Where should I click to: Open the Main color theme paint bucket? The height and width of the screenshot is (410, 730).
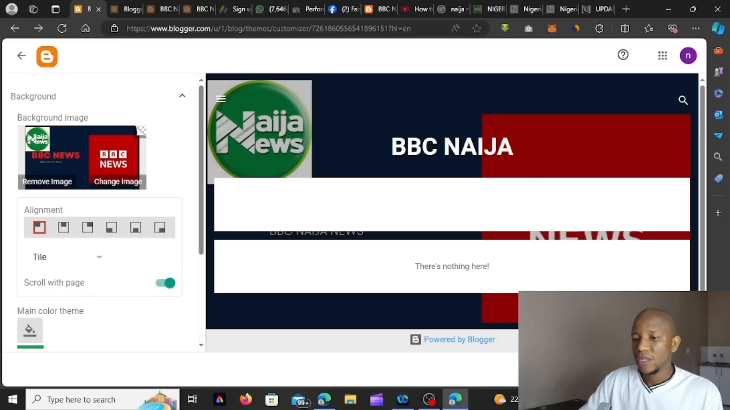click(x=30, y=330)
